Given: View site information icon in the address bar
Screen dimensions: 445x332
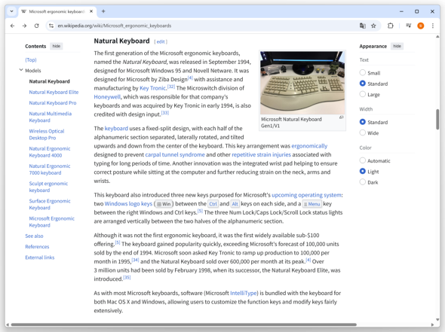Looking at the screenshot, I should 51,26.
